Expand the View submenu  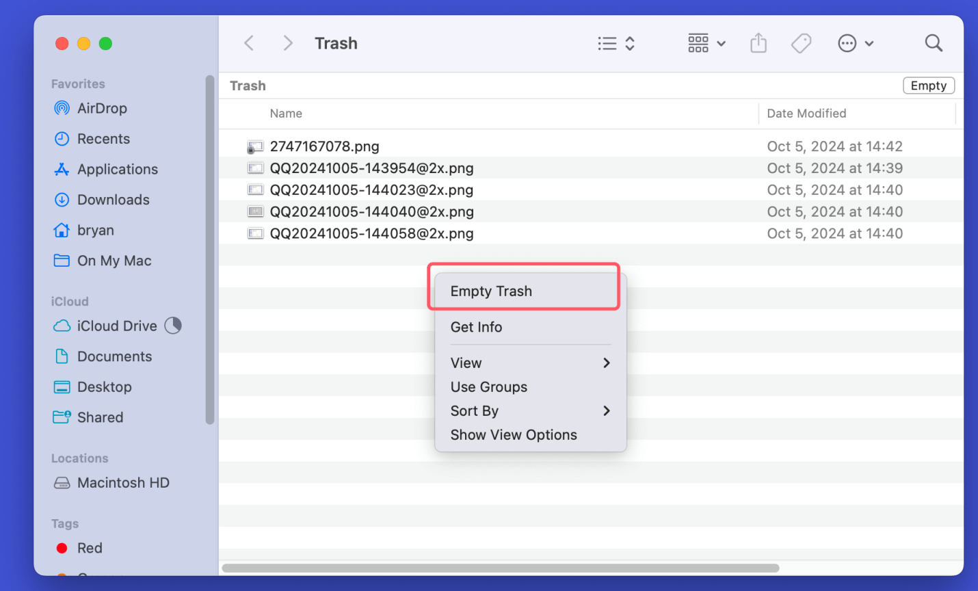(466, 363)
